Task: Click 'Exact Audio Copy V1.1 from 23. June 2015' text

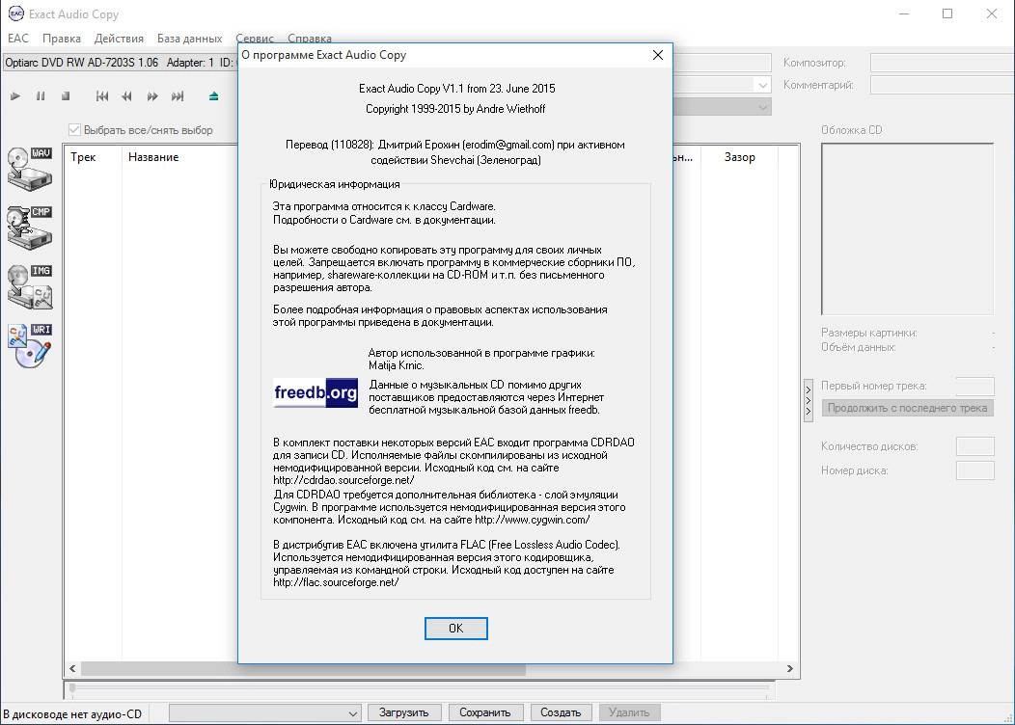Action: (457, 89)
